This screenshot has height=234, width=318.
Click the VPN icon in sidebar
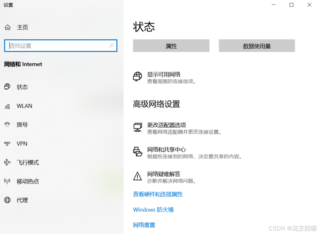[x=7, y=144]
